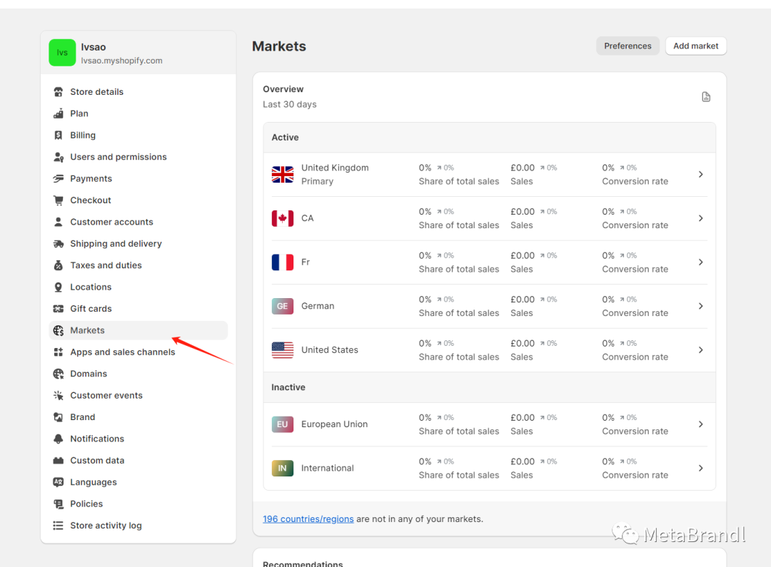Click the Customer events spark icon

click(x=59, y=395)
